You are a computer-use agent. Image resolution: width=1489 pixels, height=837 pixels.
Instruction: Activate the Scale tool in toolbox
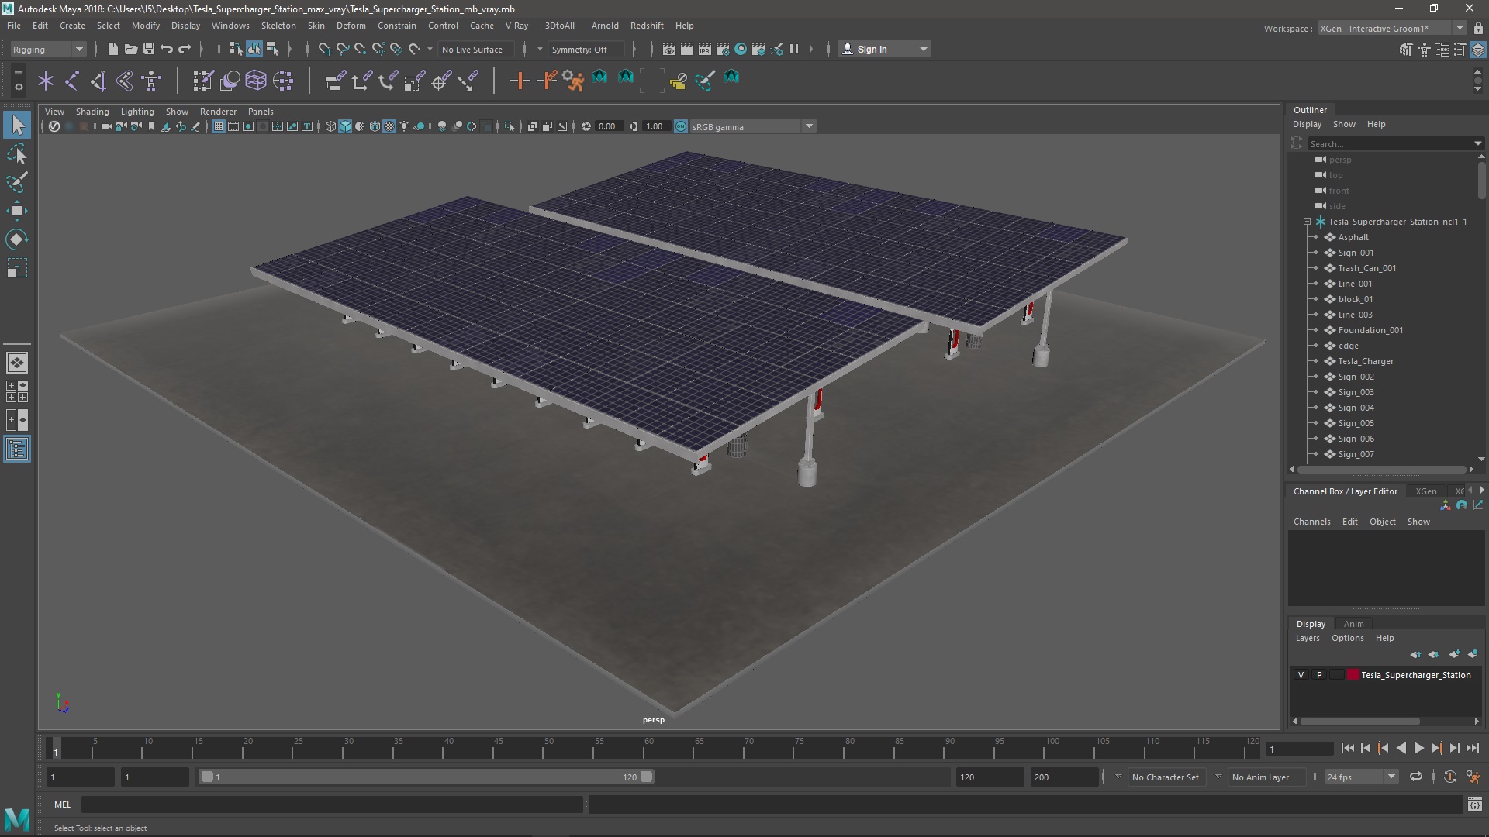(x=17, y=268)
